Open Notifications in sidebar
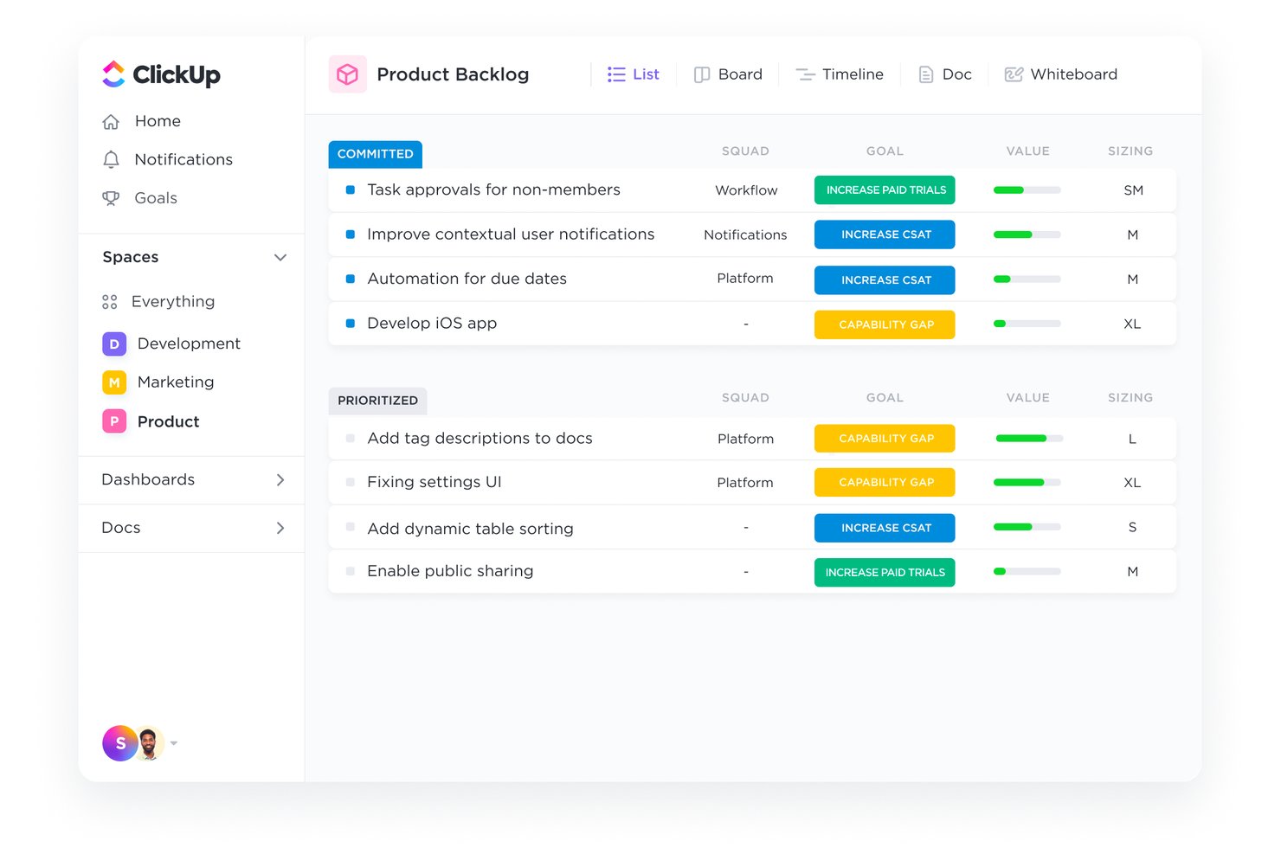This screenshot has height=854, width=1281. pos(183,159)
